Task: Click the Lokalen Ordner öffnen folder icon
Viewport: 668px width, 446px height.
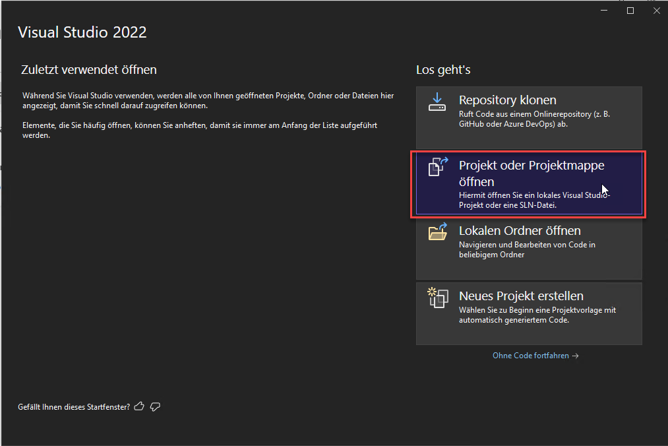Action: [437, 232]
